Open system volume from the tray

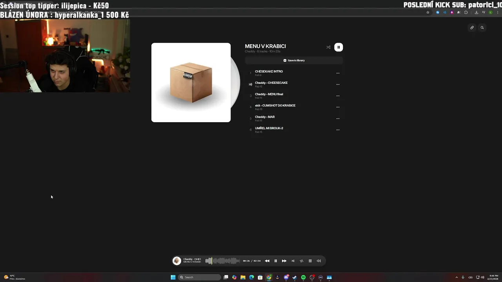pyautogui.click(x=482, y=277)
